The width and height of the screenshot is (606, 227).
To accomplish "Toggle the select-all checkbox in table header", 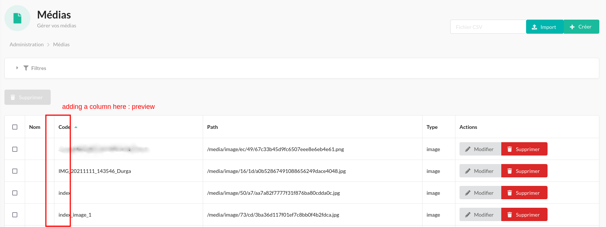I will (x=15, y=127).
